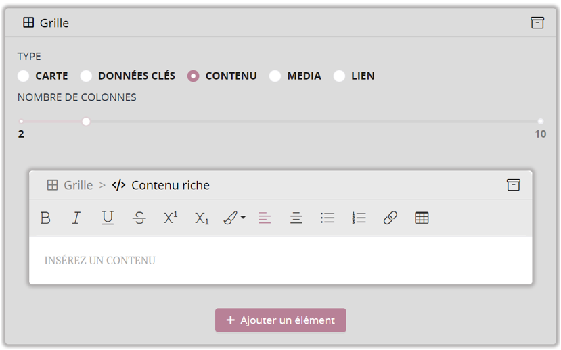Archive the Contenu riche element
This screenshot has height=350, width=561.
(x=514, y=185)
